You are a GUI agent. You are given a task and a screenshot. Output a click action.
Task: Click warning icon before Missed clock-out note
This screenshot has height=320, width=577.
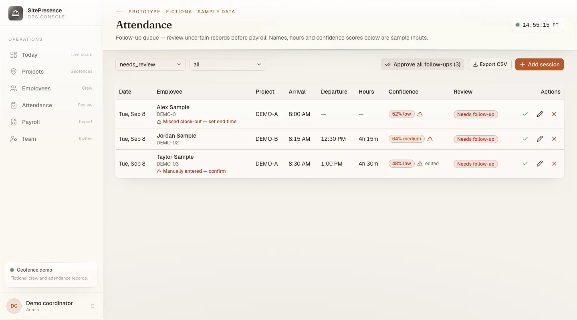pos(159,122)
